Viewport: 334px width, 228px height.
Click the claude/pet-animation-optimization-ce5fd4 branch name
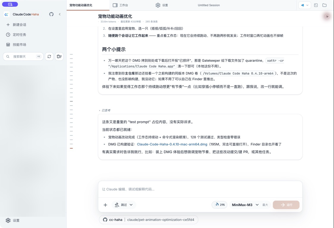pyautogui.click(x=161, y=220)
